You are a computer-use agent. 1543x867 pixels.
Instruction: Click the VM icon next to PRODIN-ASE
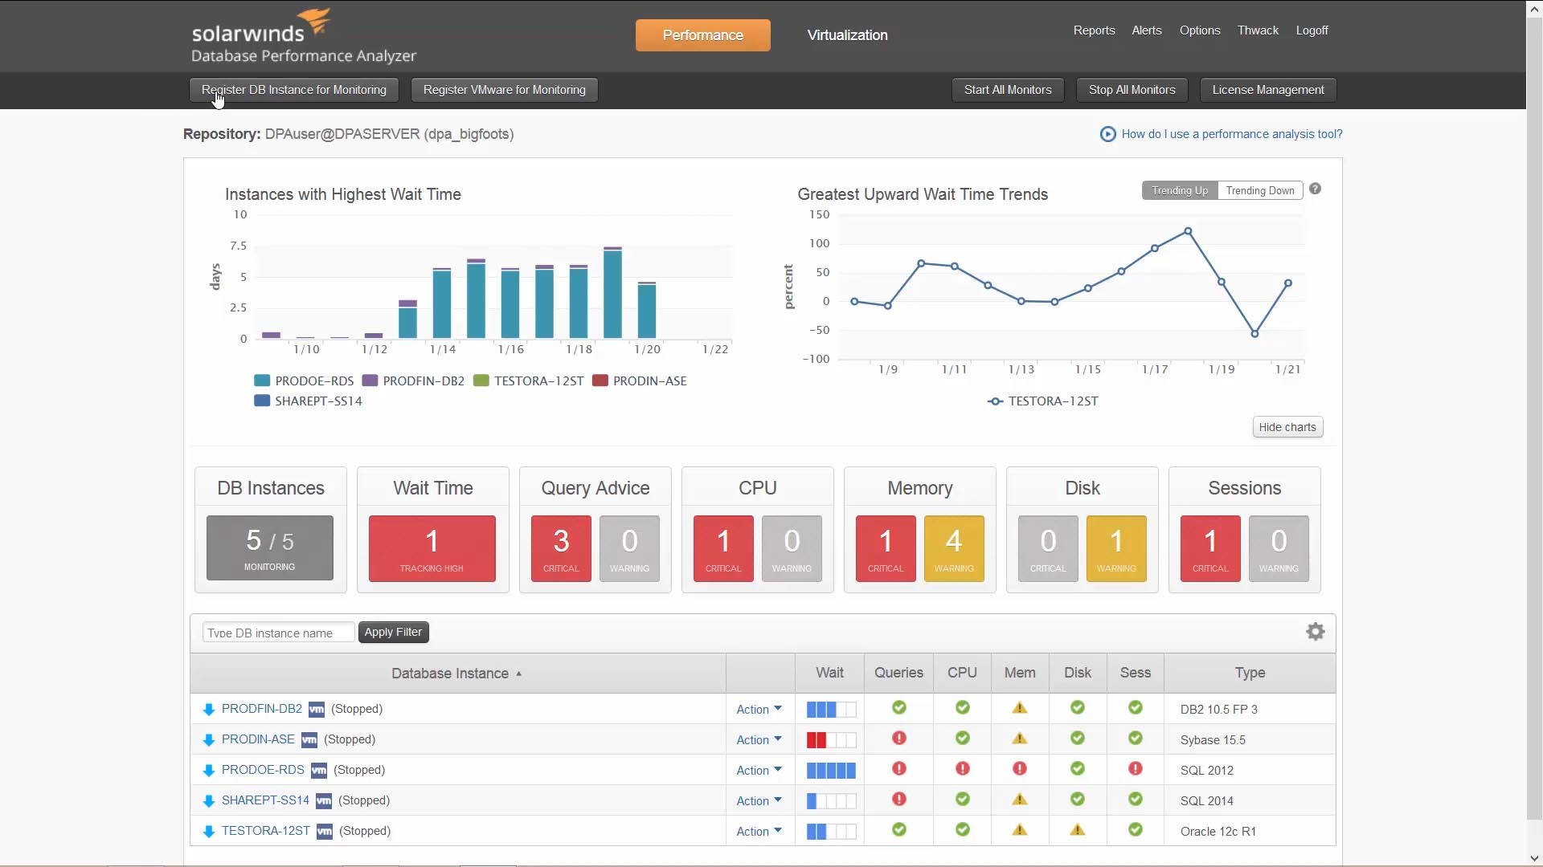[309, 739]
